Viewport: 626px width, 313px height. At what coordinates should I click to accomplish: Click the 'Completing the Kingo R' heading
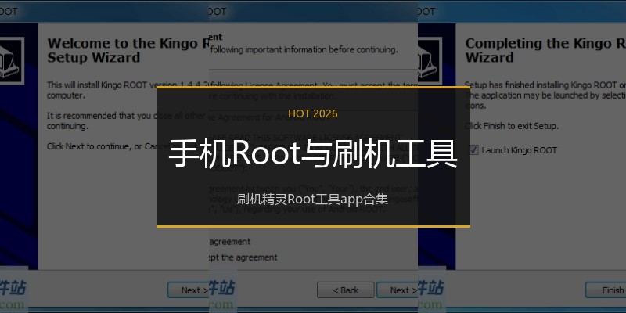[545, 50]
